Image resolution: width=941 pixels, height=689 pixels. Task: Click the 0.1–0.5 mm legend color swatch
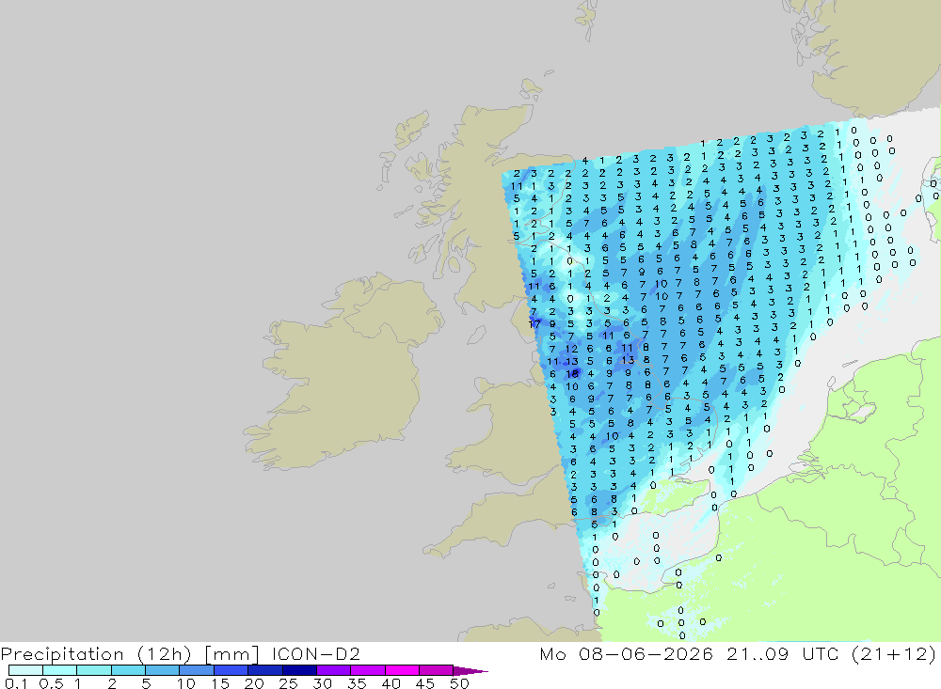coord(25,670)
